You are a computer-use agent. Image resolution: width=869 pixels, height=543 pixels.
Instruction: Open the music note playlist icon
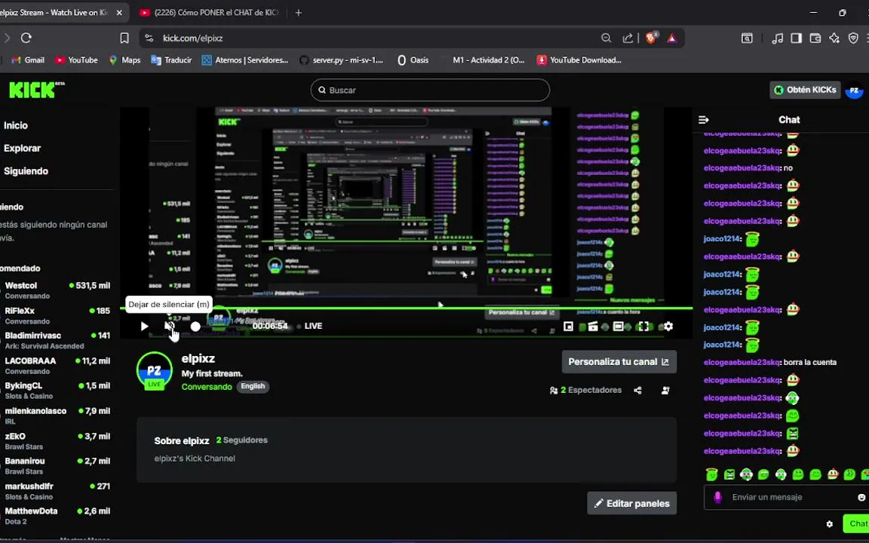pyautogui.click(x=778, y=38)
